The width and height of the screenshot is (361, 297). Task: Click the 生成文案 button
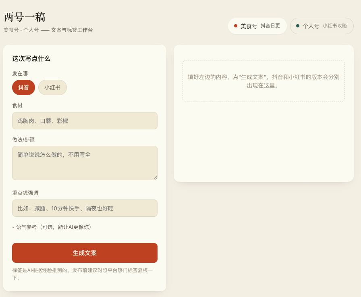coord(85,253)
